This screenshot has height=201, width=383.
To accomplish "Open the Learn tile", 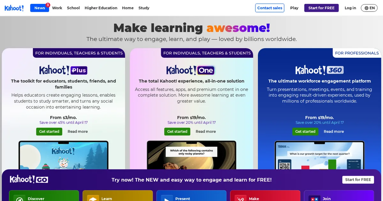I will pyautogui.click(x=118, y=196).
